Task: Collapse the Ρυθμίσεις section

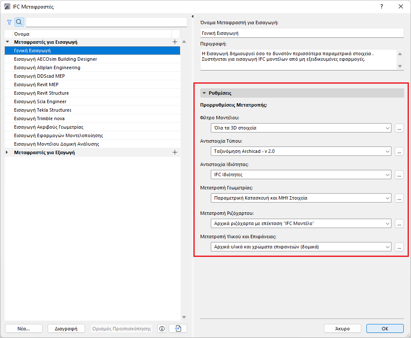Action: [204, 93]
